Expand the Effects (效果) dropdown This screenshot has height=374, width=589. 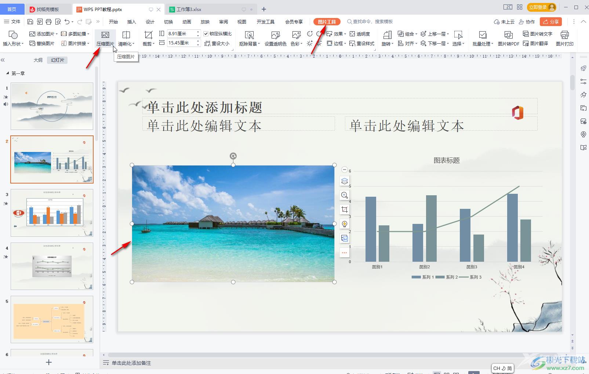pos(345,34)
